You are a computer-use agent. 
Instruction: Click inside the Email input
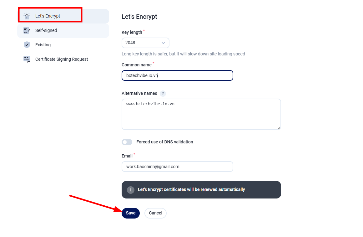[x=177, y=167]
